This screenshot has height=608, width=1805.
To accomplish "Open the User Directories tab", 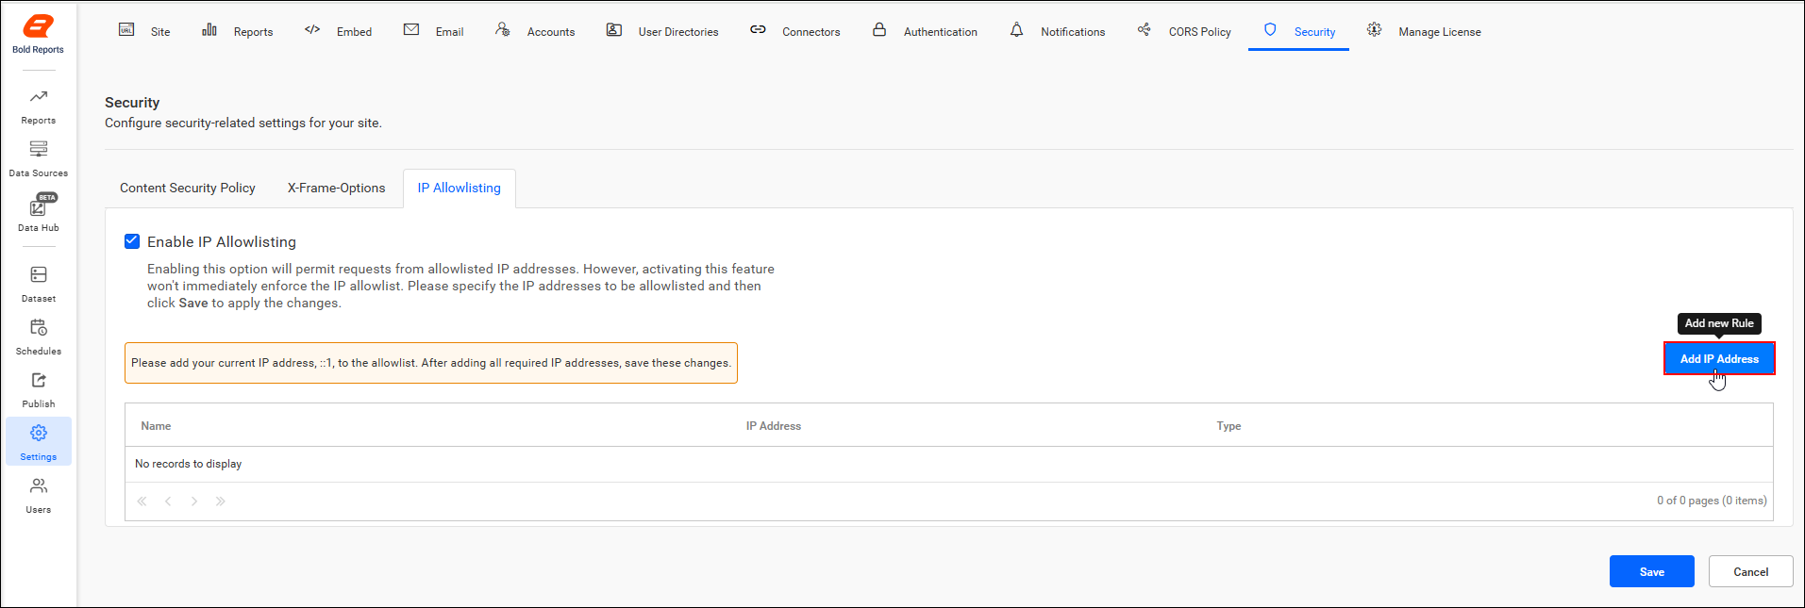I will (x=662, y=31).
